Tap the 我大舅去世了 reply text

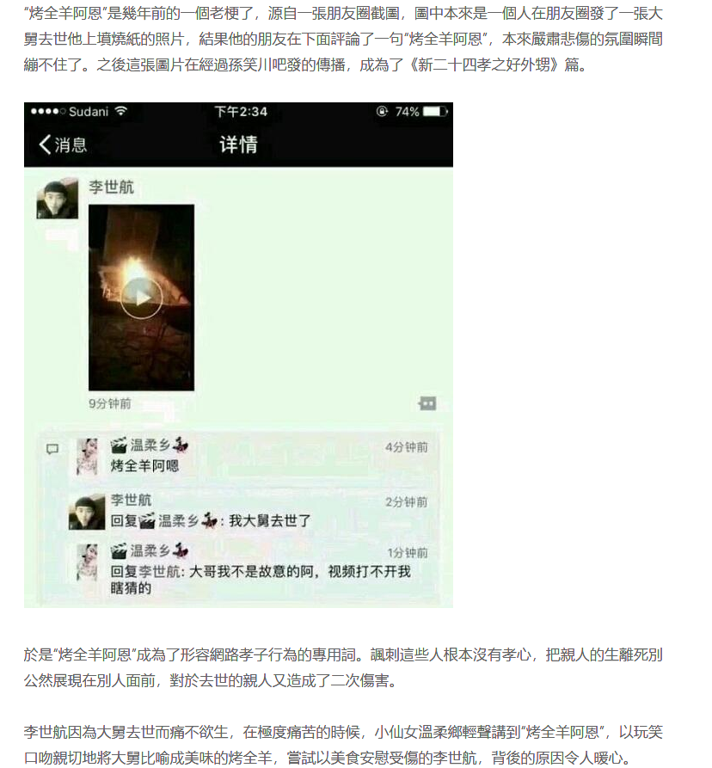click(270, 520)
